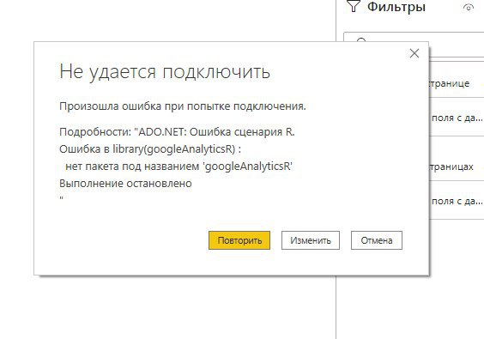Click the line 'Ошибка в library(googleAnalyticsR) :'
The image size is (484, 339).
[x=150, y=149]
